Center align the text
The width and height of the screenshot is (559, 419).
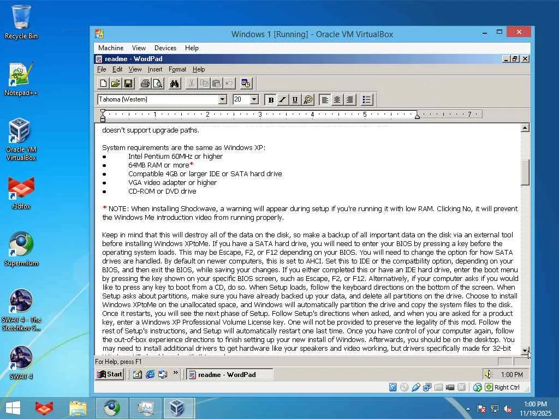click(x=337, y=100)
